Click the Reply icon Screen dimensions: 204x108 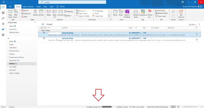coord(49,12)
